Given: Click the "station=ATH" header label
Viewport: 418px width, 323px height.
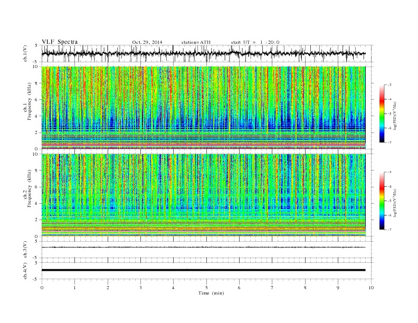Looking at the screenshot, I should pyautogui.click(x=196, y=42).
